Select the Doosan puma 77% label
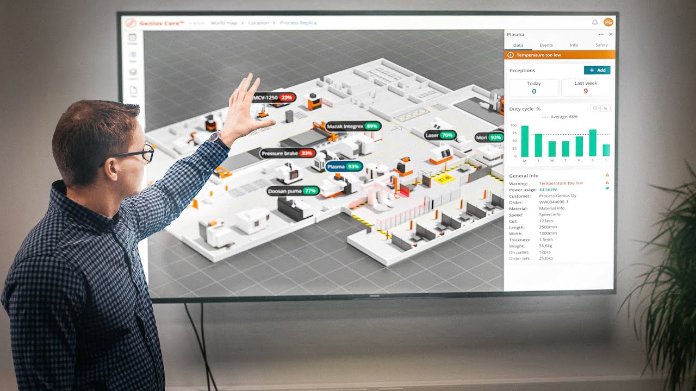This screenshot has height=391, width=696. click(293, 191)
